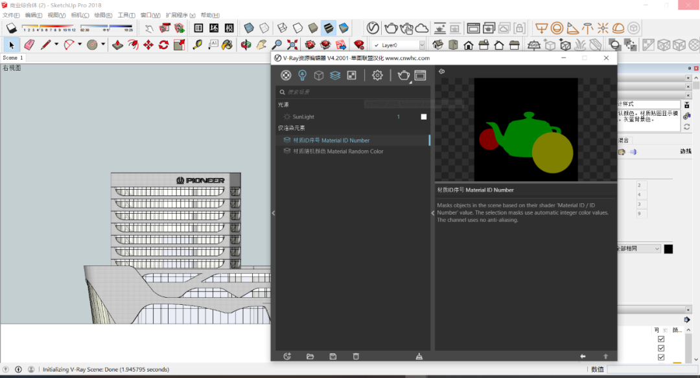Open 文件(F) menu
Viewport: 700px width, 378px height.
[11, 15]
